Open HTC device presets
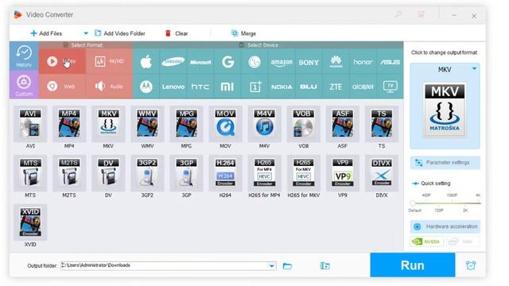509x286 pixels. pyautogui.click(x=200, y=87)
